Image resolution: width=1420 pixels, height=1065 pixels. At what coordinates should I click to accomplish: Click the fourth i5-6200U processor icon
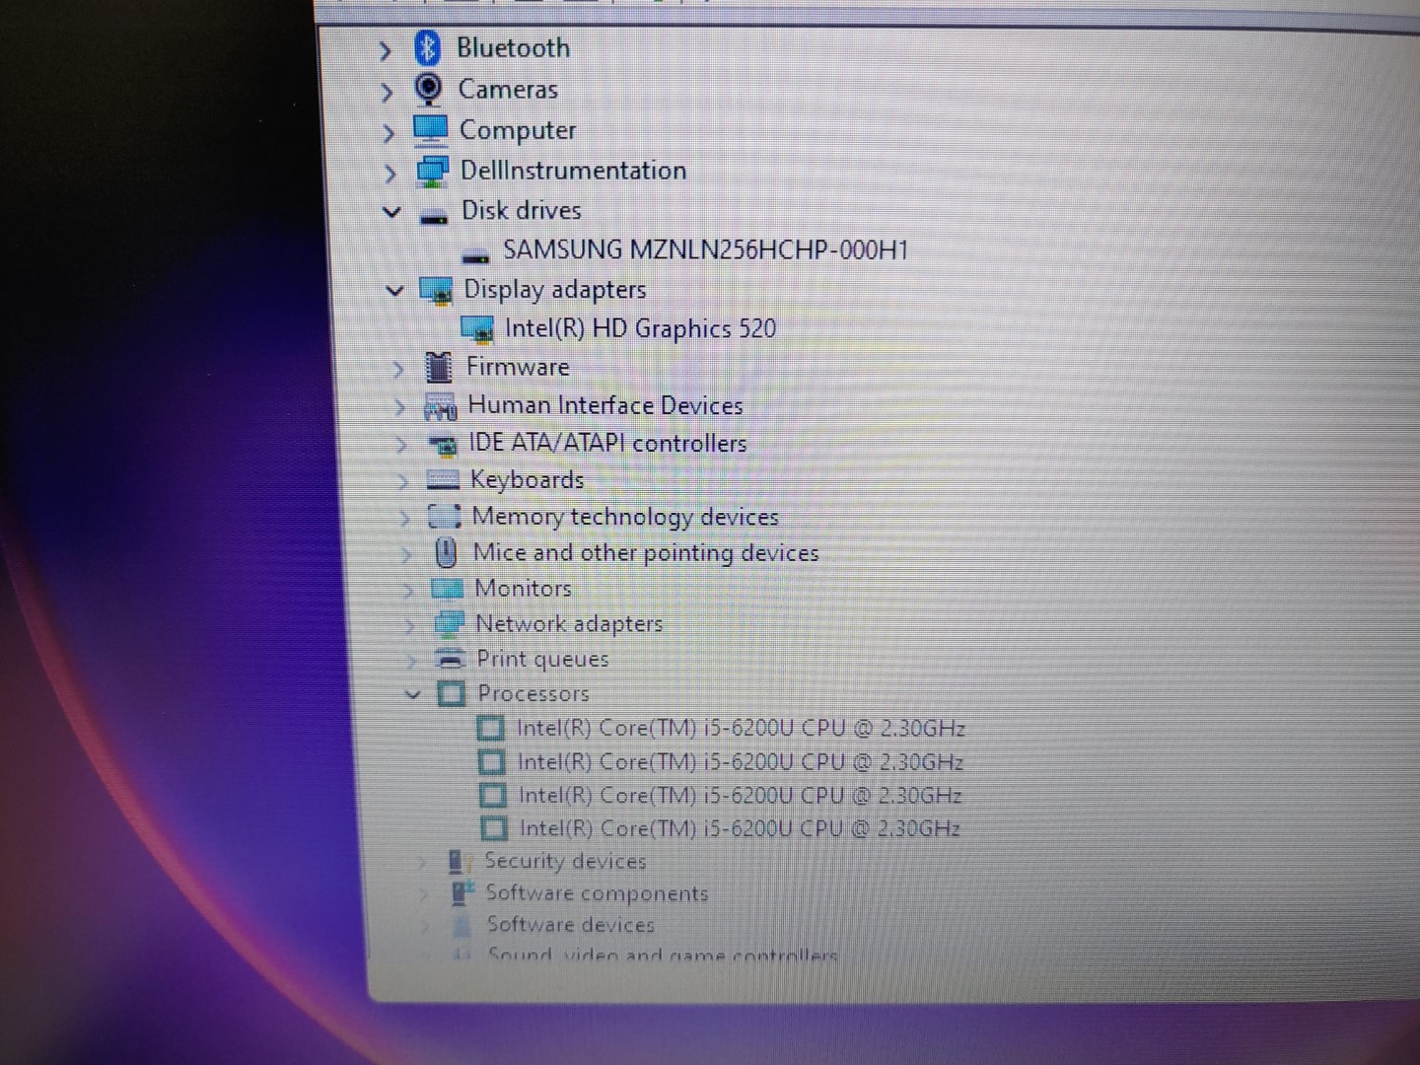click(x=494, y=828)
